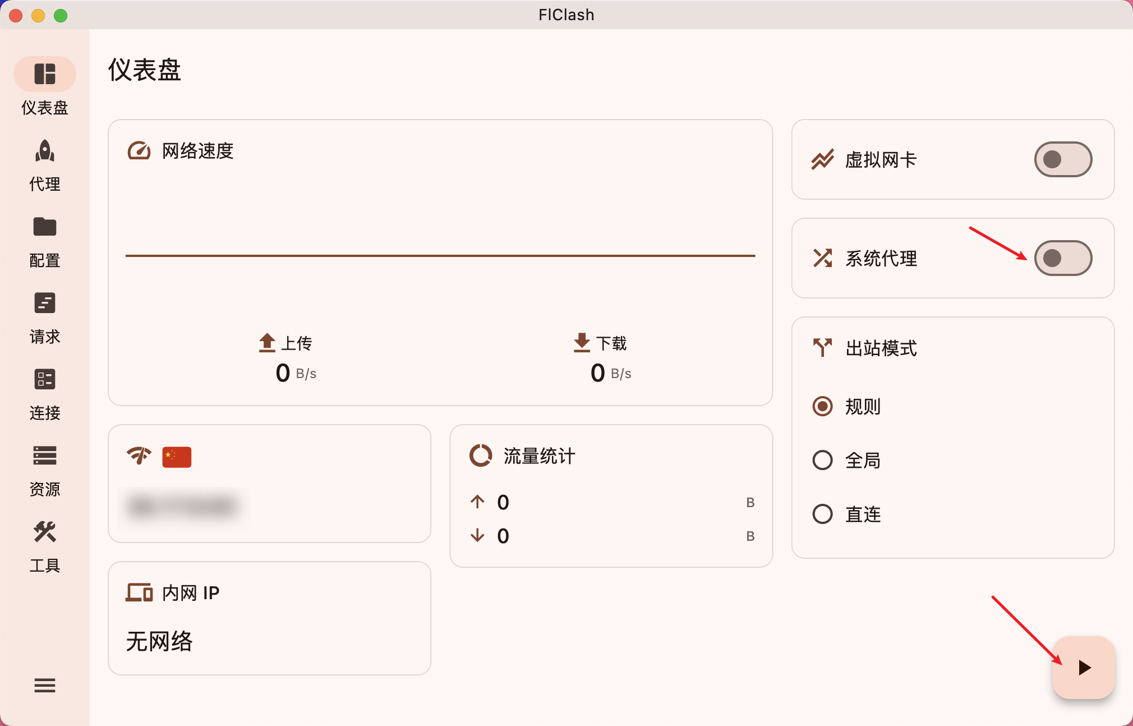
Task: Close the FlClash window
Action: pos(16,16)
